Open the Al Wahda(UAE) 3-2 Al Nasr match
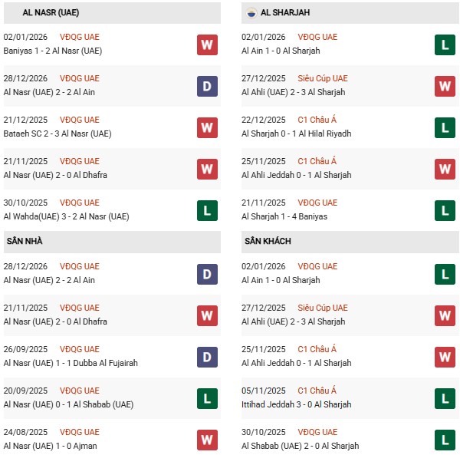 [x=67, y=216]
